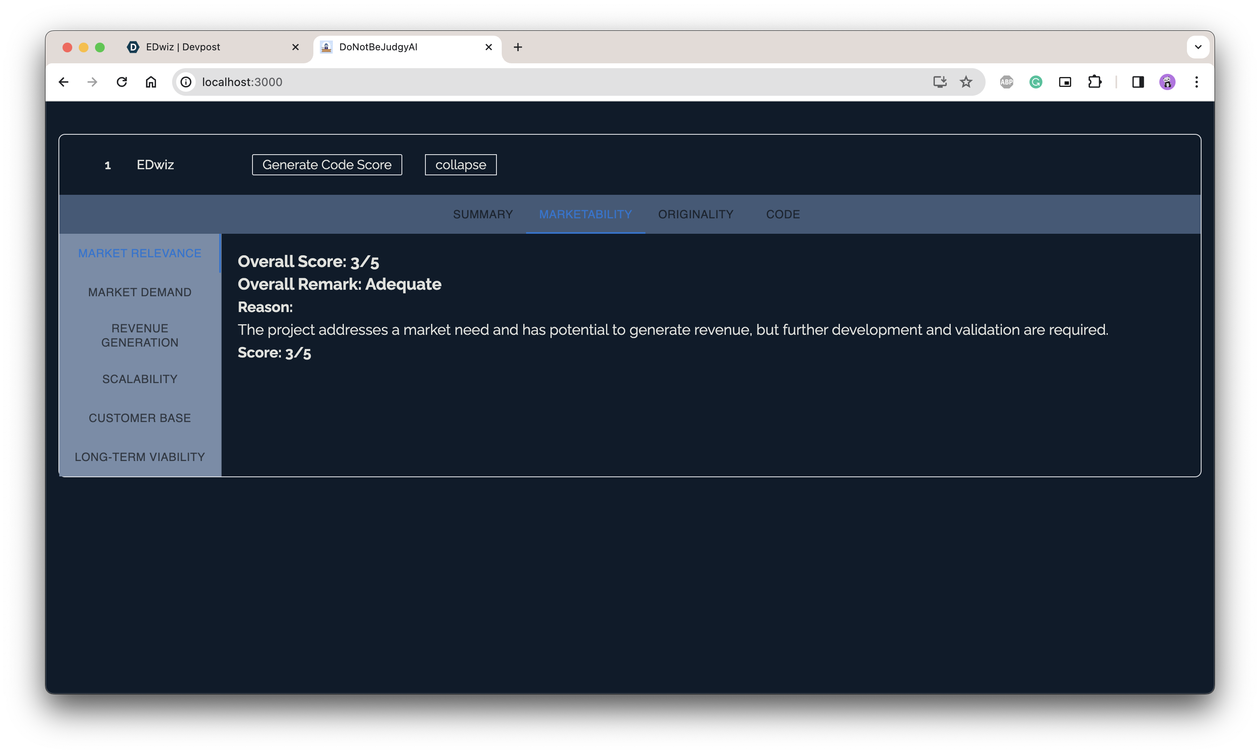Open the Chrome three-dot menu

[1197, 82]
